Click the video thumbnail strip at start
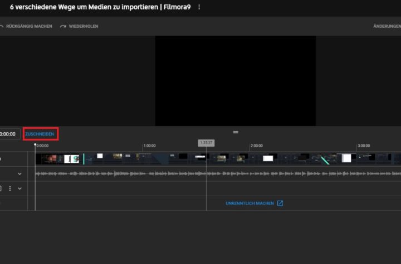 click(x=57, y=159)
